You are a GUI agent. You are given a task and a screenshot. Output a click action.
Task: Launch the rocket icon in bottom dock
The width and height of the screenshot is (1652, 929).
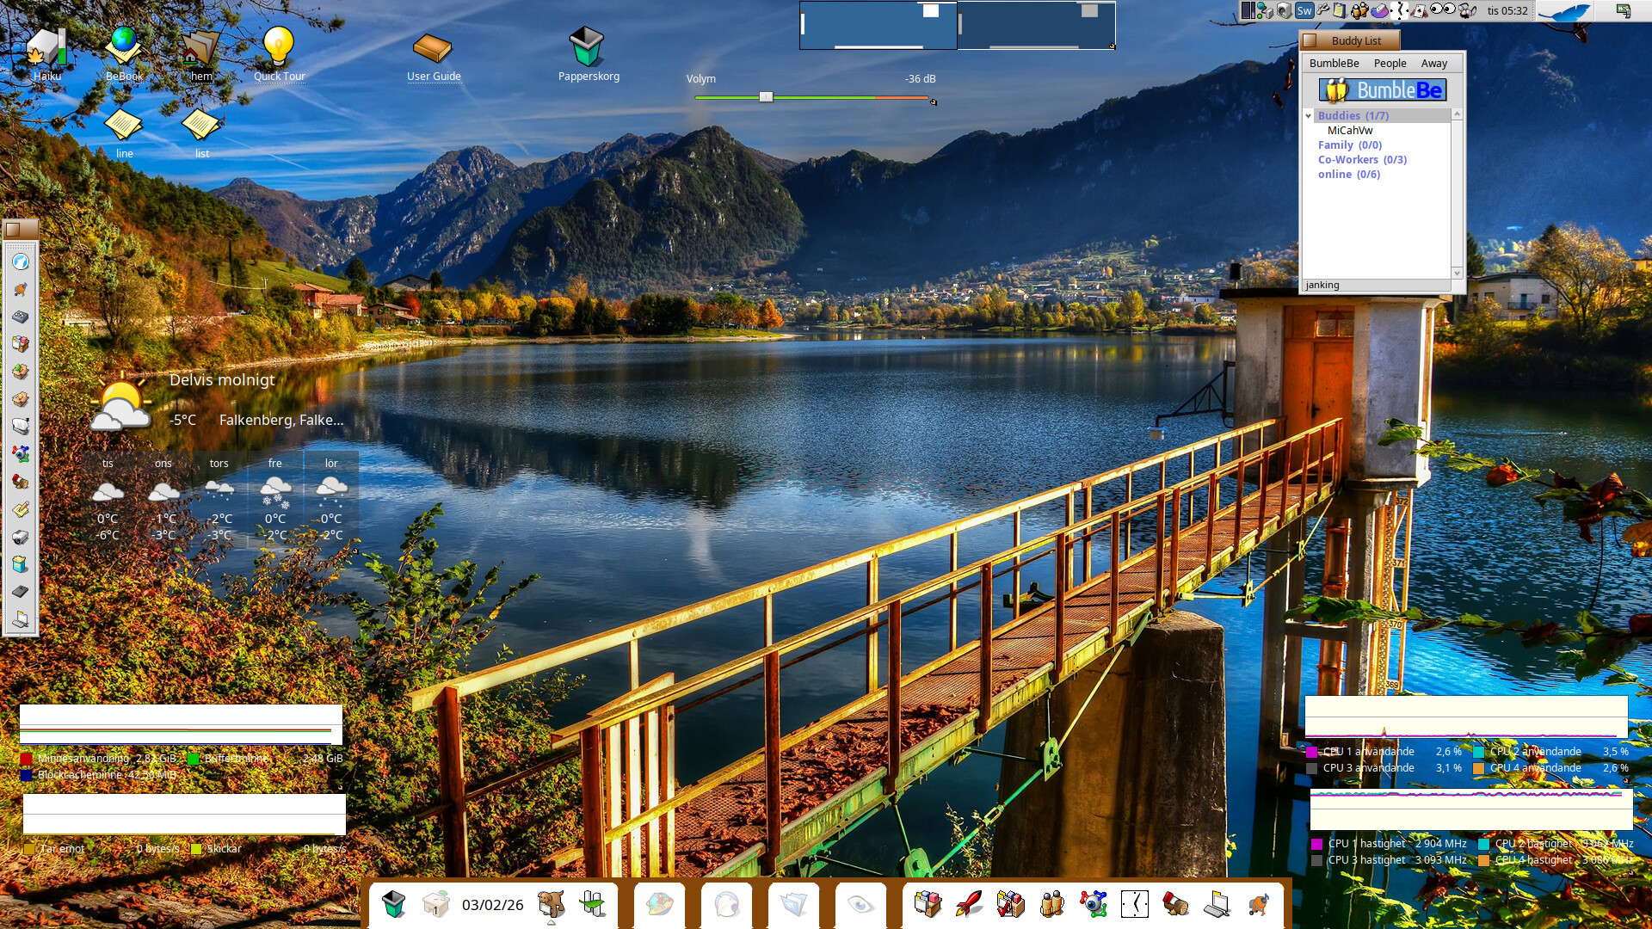click(x=969, y=904)
